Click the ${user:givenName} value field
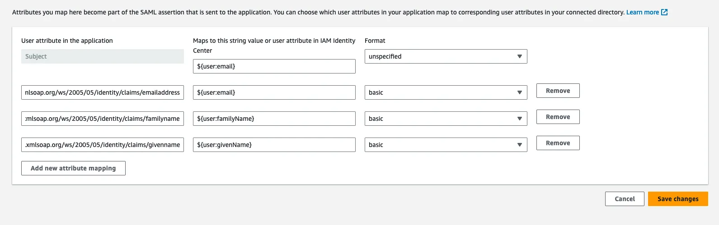The width and height of the screenshot is (719, 225). pyautogui.click(x=274, y=145)
